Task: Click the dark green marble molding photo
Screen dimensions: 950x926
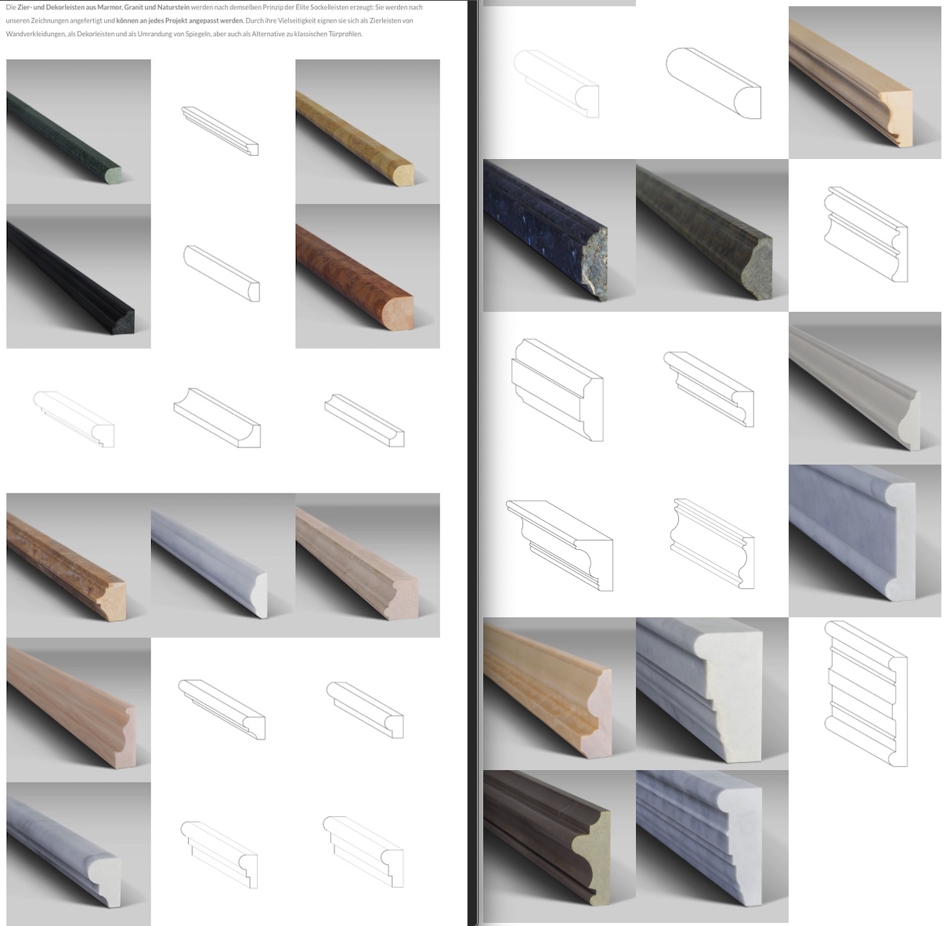Action: coord(78,132)
